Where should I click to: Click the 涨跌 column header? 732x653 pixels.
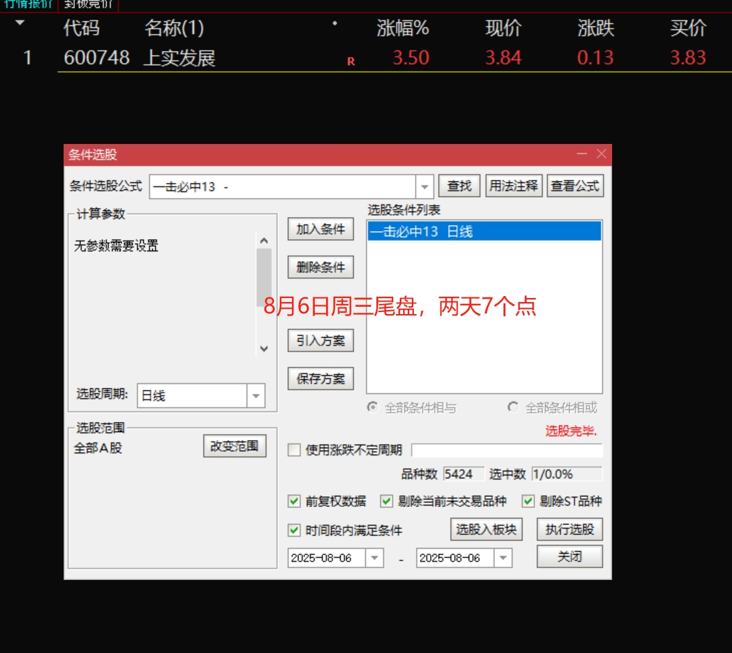[x=595, y=28]
